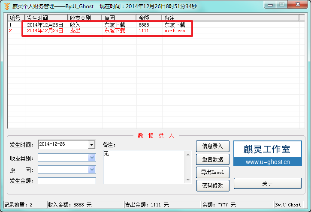Visit www.u-ghost.cn studio banner
Screen dimensions: 311x212
click(x=268, y=153)
